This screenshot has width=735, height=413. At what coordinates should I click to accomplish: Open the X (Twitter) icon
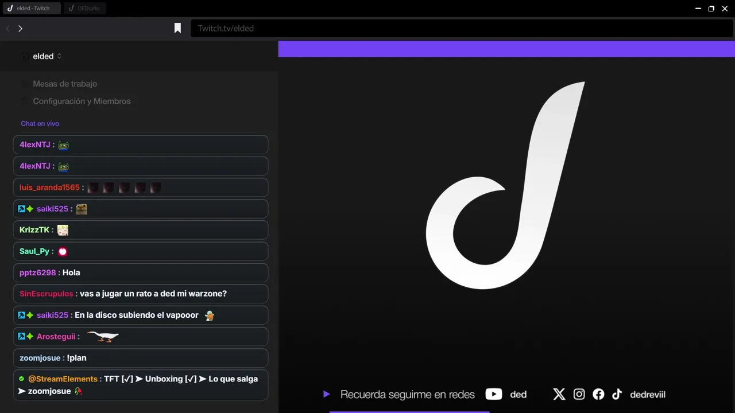[559, 394]
